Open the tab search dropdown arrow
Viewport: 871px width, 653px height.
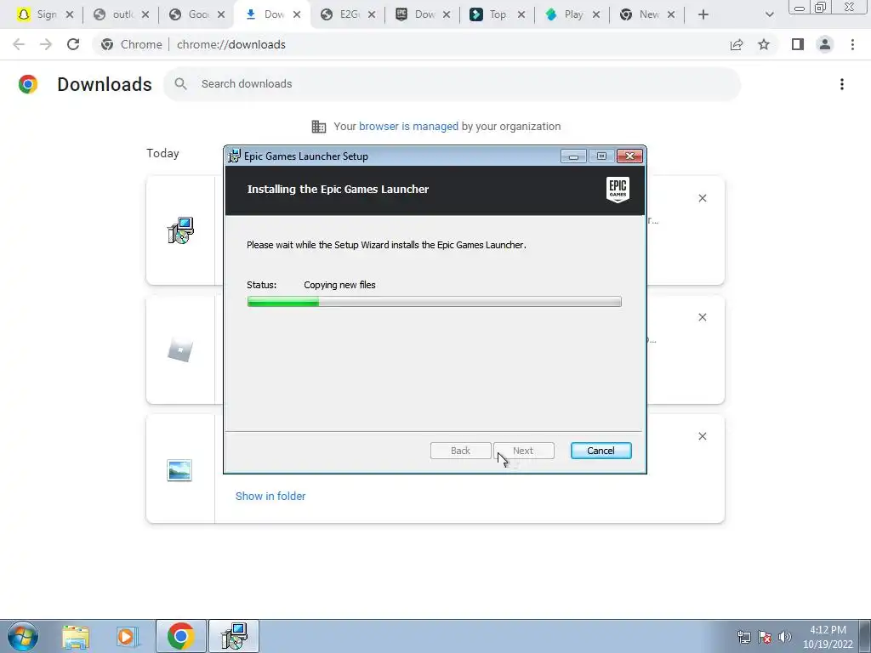769,15
